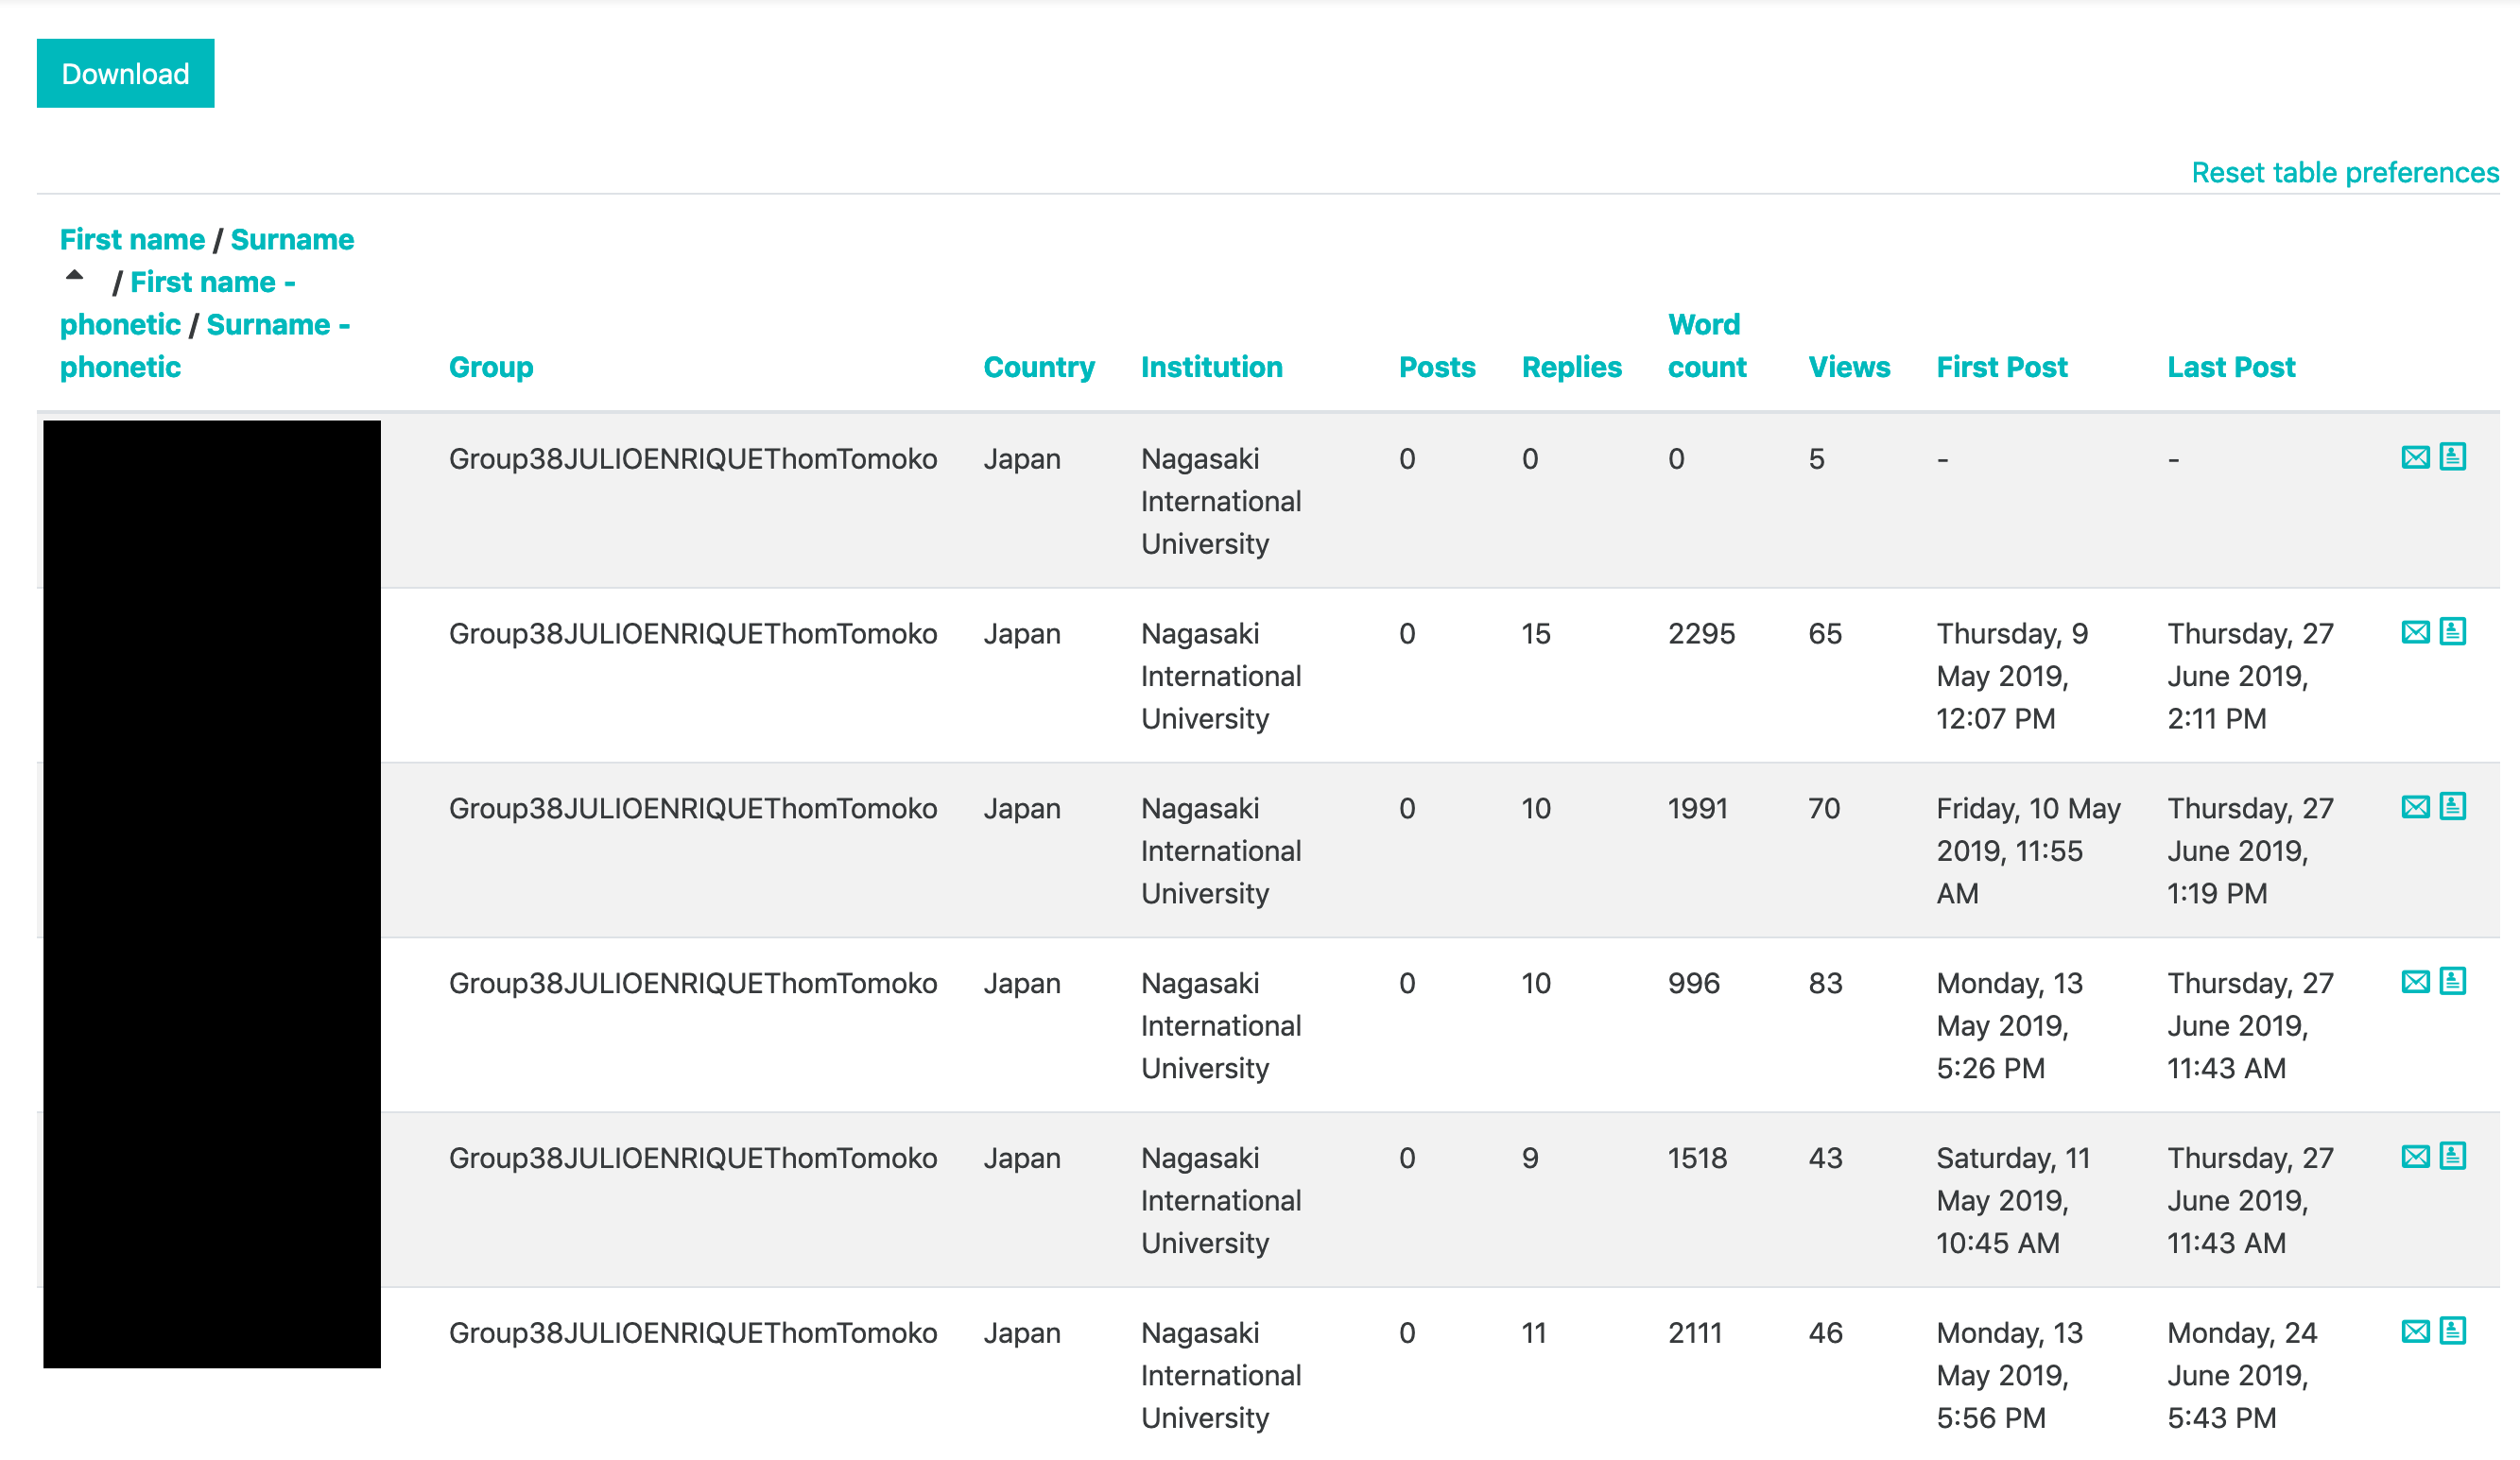
Task: Open user log icon for row with word count 2295
Action: pyautogui.click(x=2452, y=632)
